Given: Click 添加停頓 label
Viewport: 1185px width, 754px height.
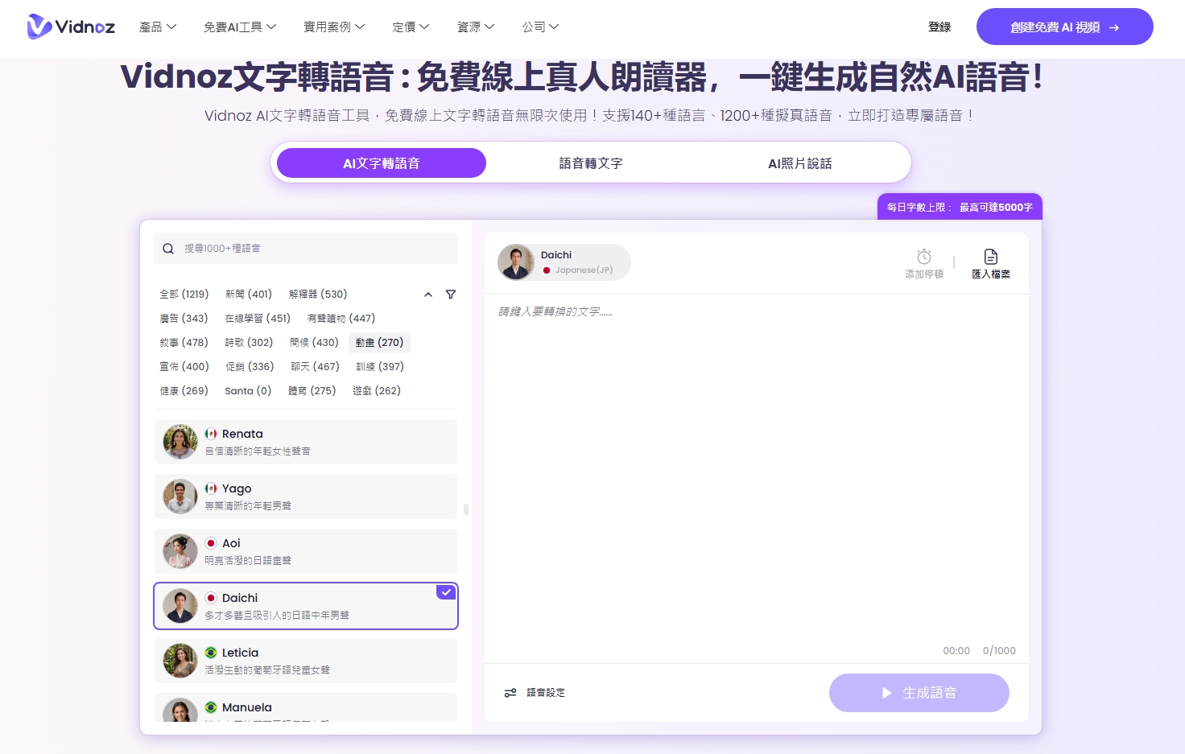Looking at the screenshot, I should point(924,274).
